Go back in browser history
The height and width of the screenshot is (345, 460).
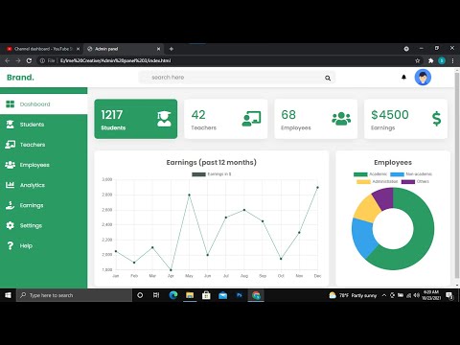[x=8, y=60]
